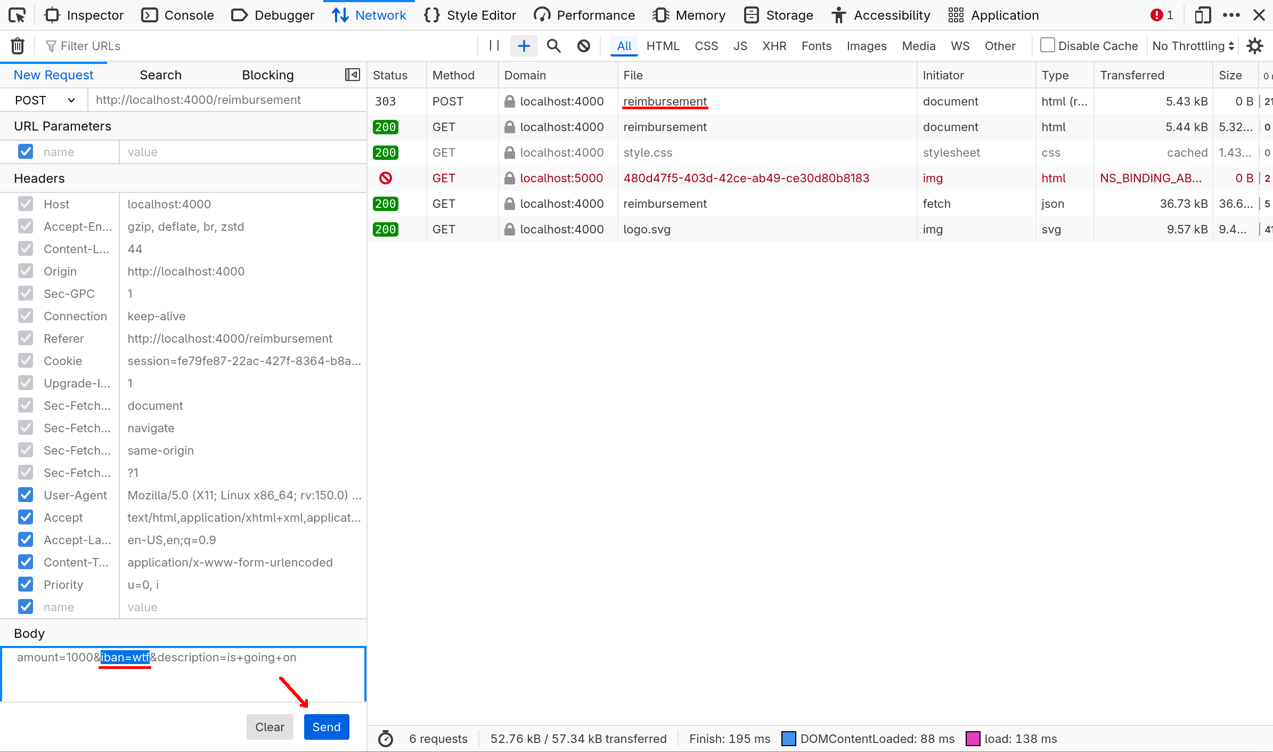Click the request URL field

(227, 100)
